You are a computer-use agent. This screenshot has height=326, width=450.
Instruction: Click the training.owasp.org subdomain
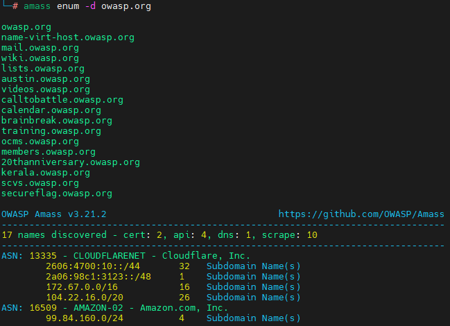[51, 131]
